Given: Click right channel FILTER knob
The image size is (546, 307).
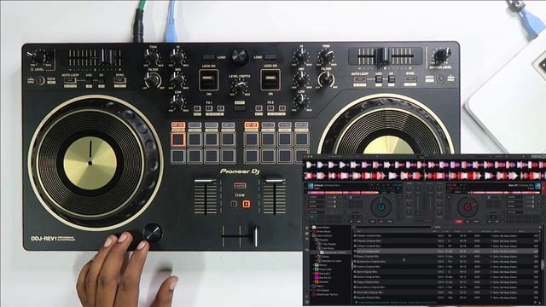Looking at the screenshot, I should click(x=326, y=79).
